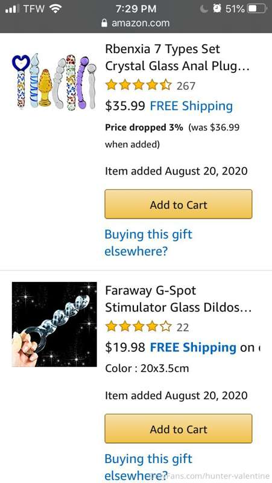Tap the alarm clock status icon
This screenshot has height=483, width=272.
[x=217, y=8]
